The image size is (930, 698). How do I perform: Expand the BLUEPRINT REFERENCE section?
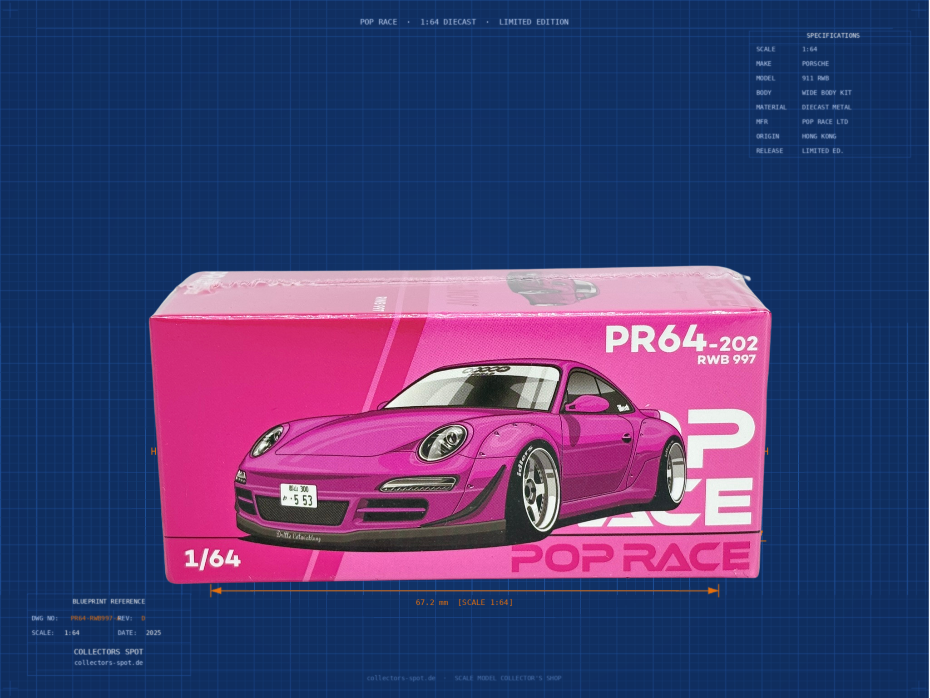[x=109, y=601]
